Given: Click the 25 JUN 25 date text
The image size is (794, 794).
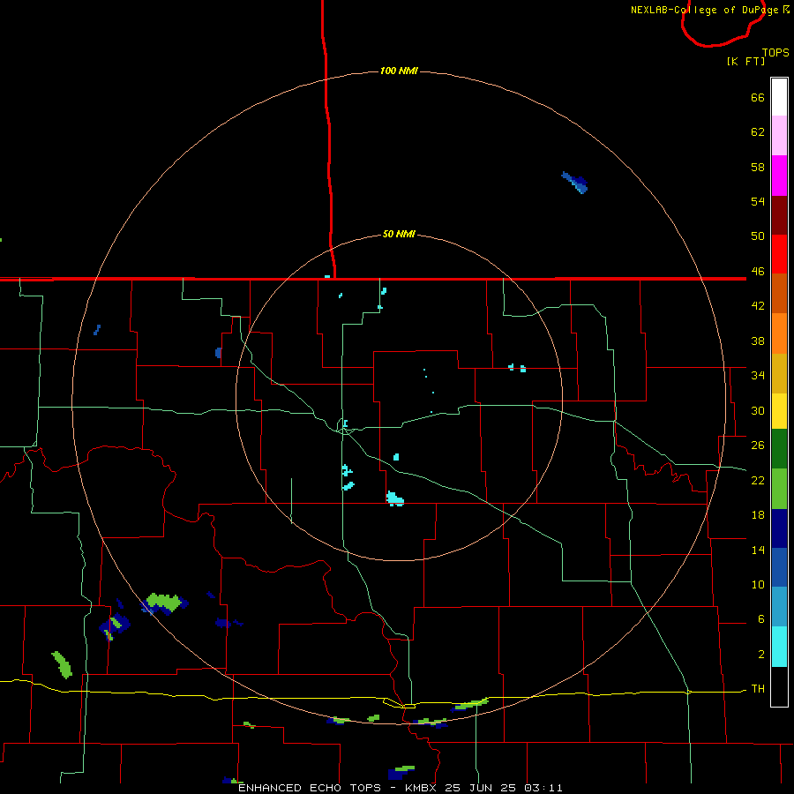Looking at the screenshot, I should 480,788.
